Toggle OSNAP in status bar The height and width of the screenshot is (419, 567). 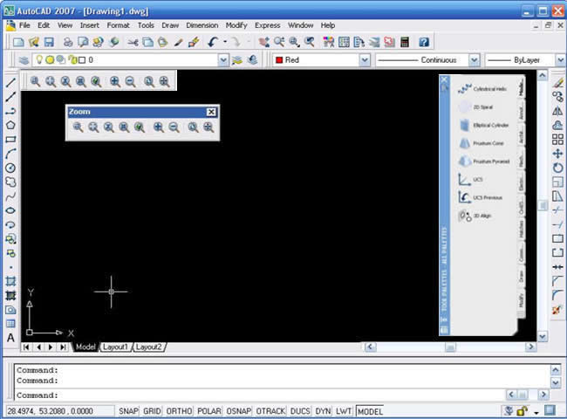[239, 411]
